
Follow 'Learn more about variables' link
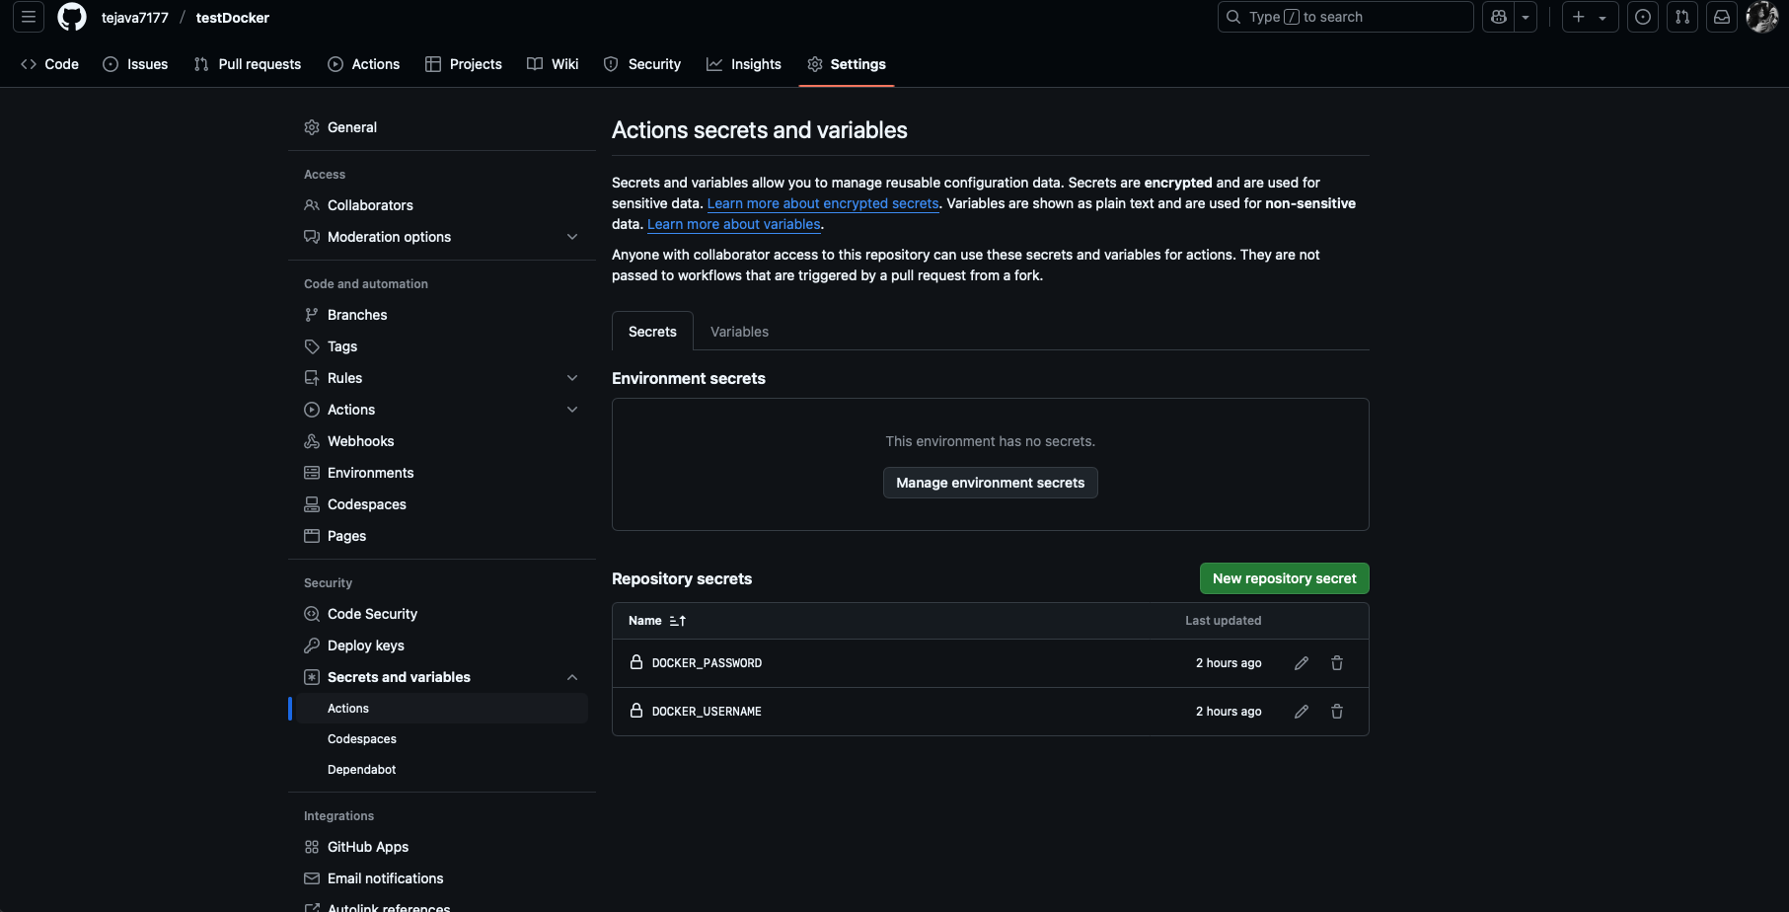point(734,224)
